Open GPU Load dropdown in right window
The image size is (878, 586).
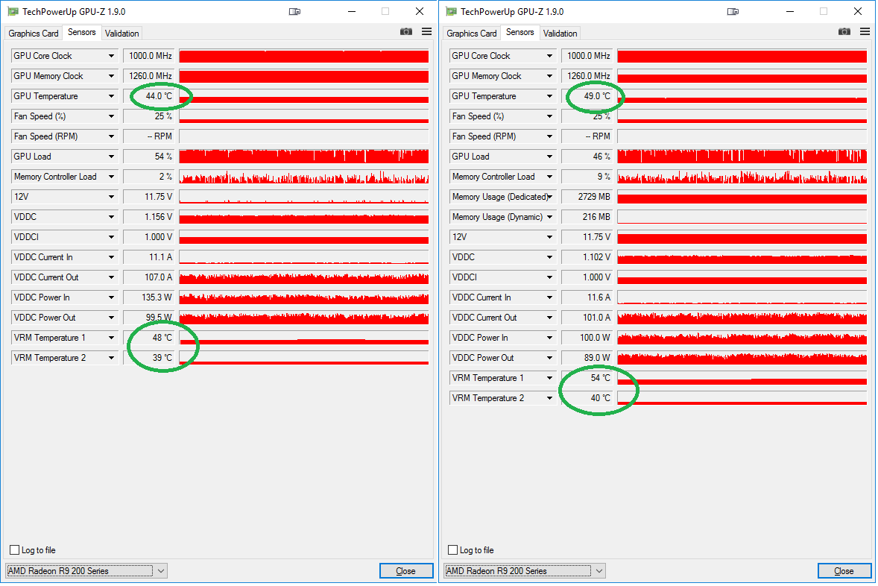pyautogui.click(x=550, y=157)
